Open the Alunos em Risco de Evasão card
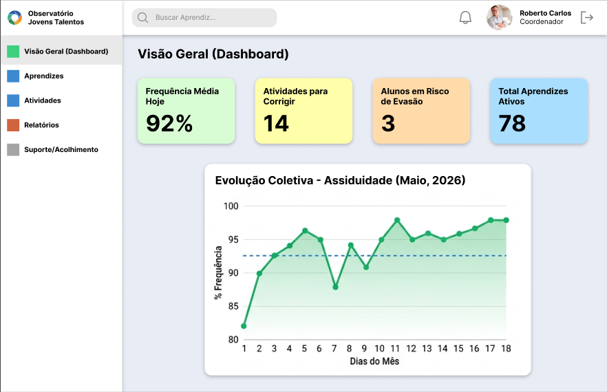Screen dimensions: 607x392 tap(421, 111)
